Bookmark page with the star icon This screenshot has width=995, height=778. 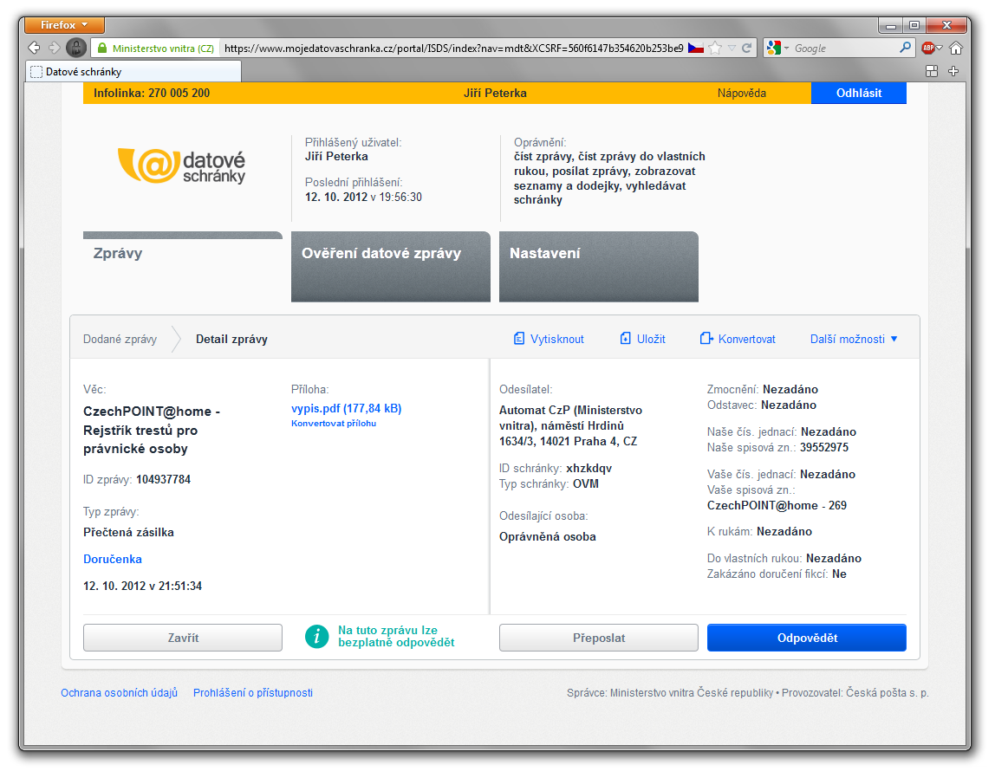715,49
